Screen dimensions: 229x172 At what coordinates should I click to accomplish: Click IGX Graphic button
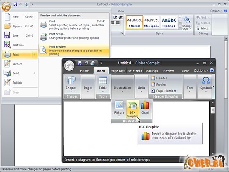[x=132, y=109]
